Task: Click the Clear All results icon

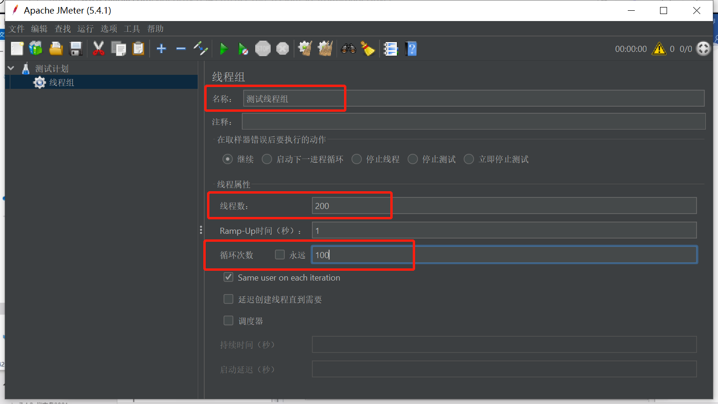Action: click(x=325, y=49)
